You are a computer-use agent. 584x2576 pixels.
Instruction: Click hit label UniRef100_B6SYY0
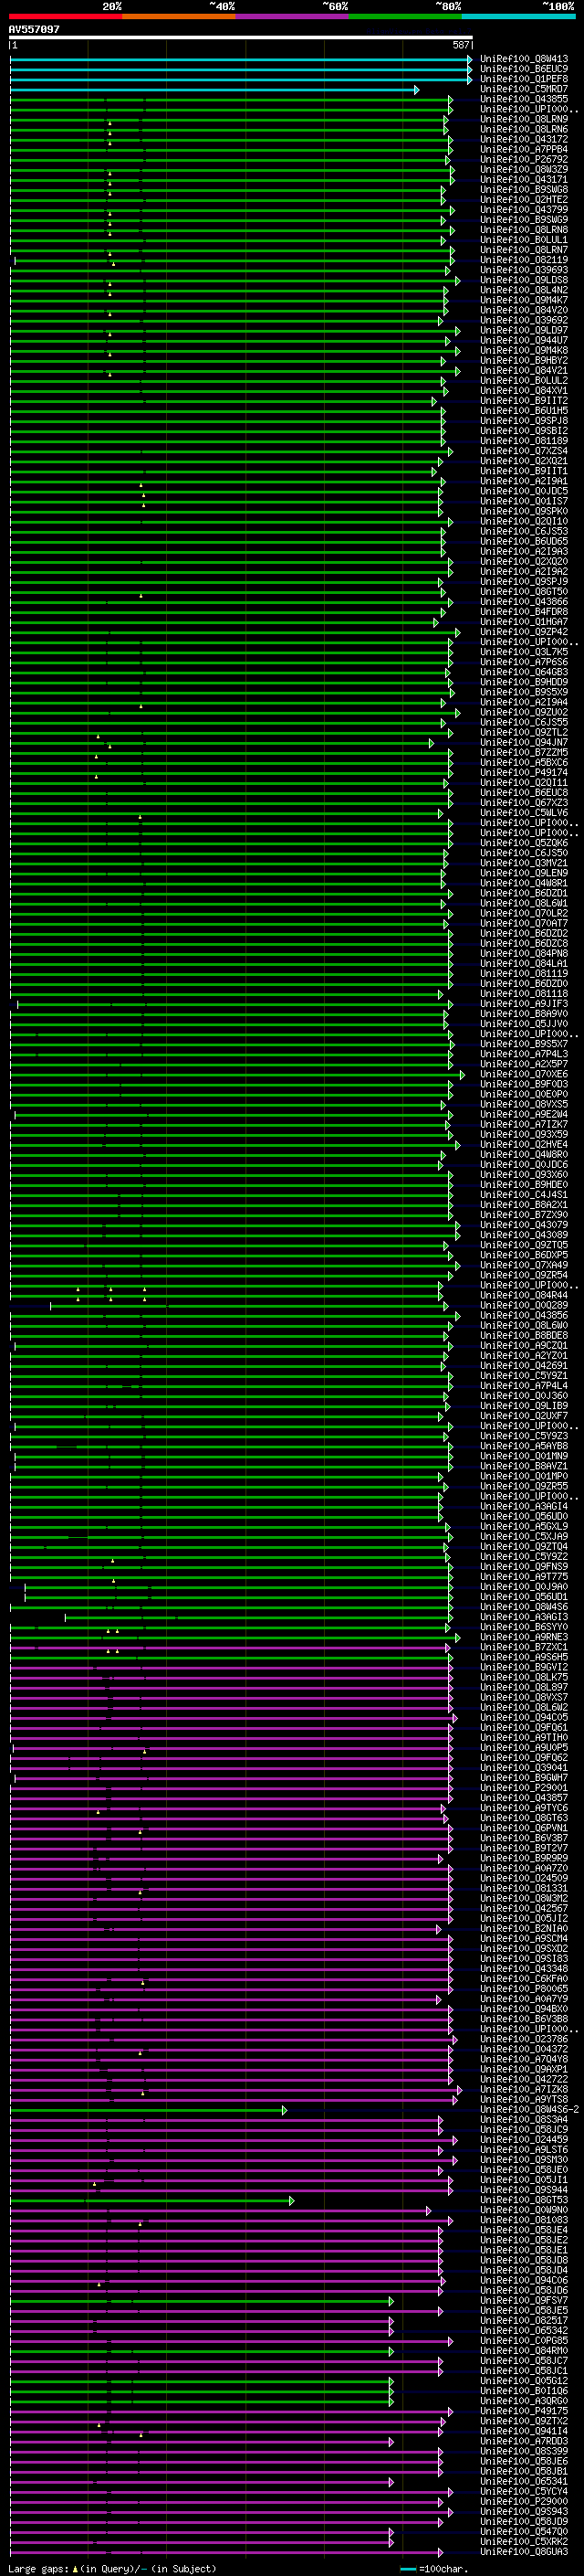524,1627
